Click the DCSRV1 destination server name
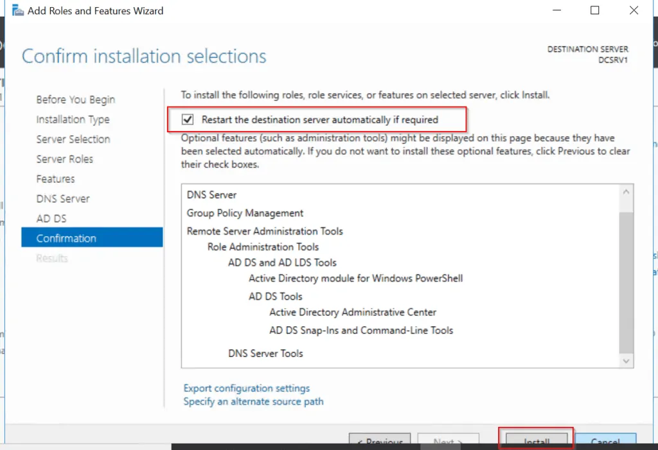The width and height of the screenshot is (658, 450). pyautogui.click(x=612, y=60)
